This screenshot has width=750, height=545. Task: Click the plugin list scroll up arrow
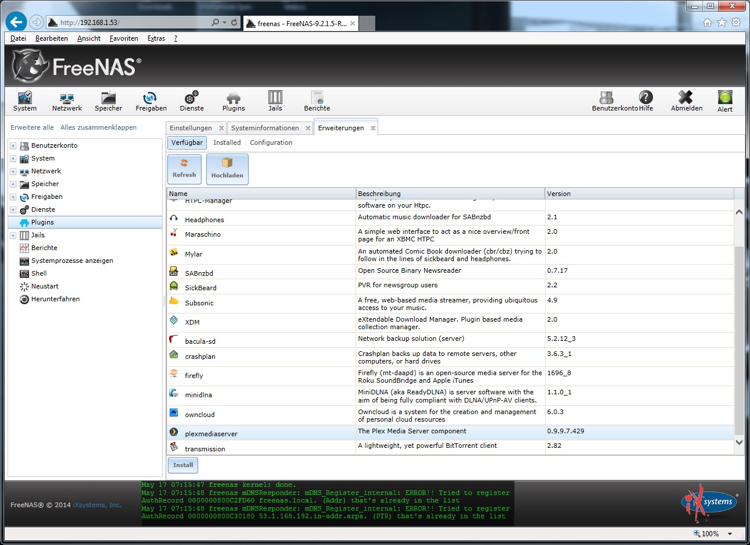[x=739, y=212]
